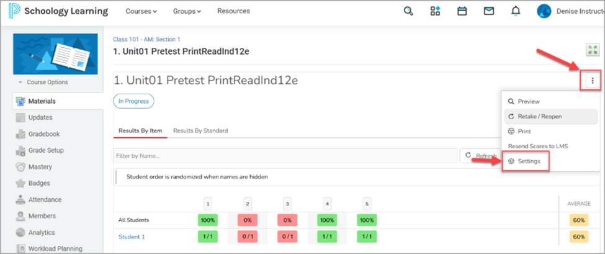
Task: Expand the Groups dropdown
Action: click(x=187, y=11)
